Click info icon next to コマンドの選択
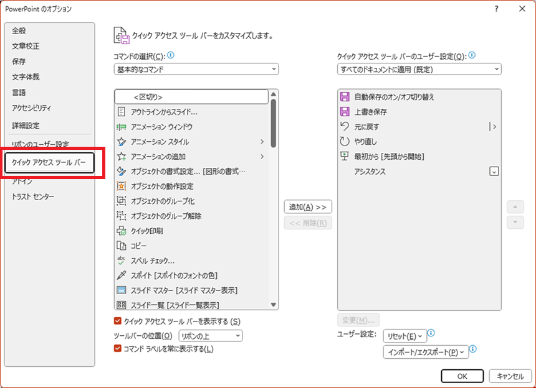This screenshot has width=536, height=388. click(171, 55)
